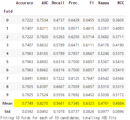Click the Mean row label
Image resolution: width=130 pixels, height=120 pixels.
click(7, 103)
